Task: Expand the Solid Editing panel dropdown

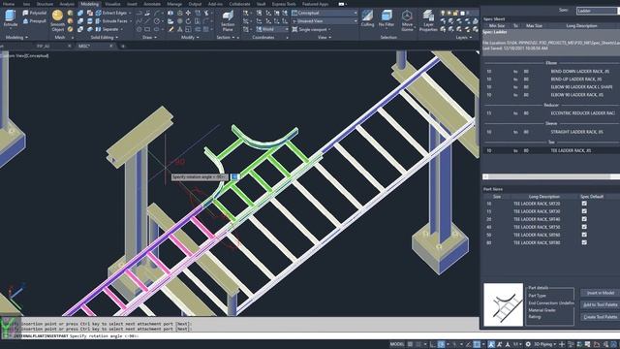Action: (105, 38)
